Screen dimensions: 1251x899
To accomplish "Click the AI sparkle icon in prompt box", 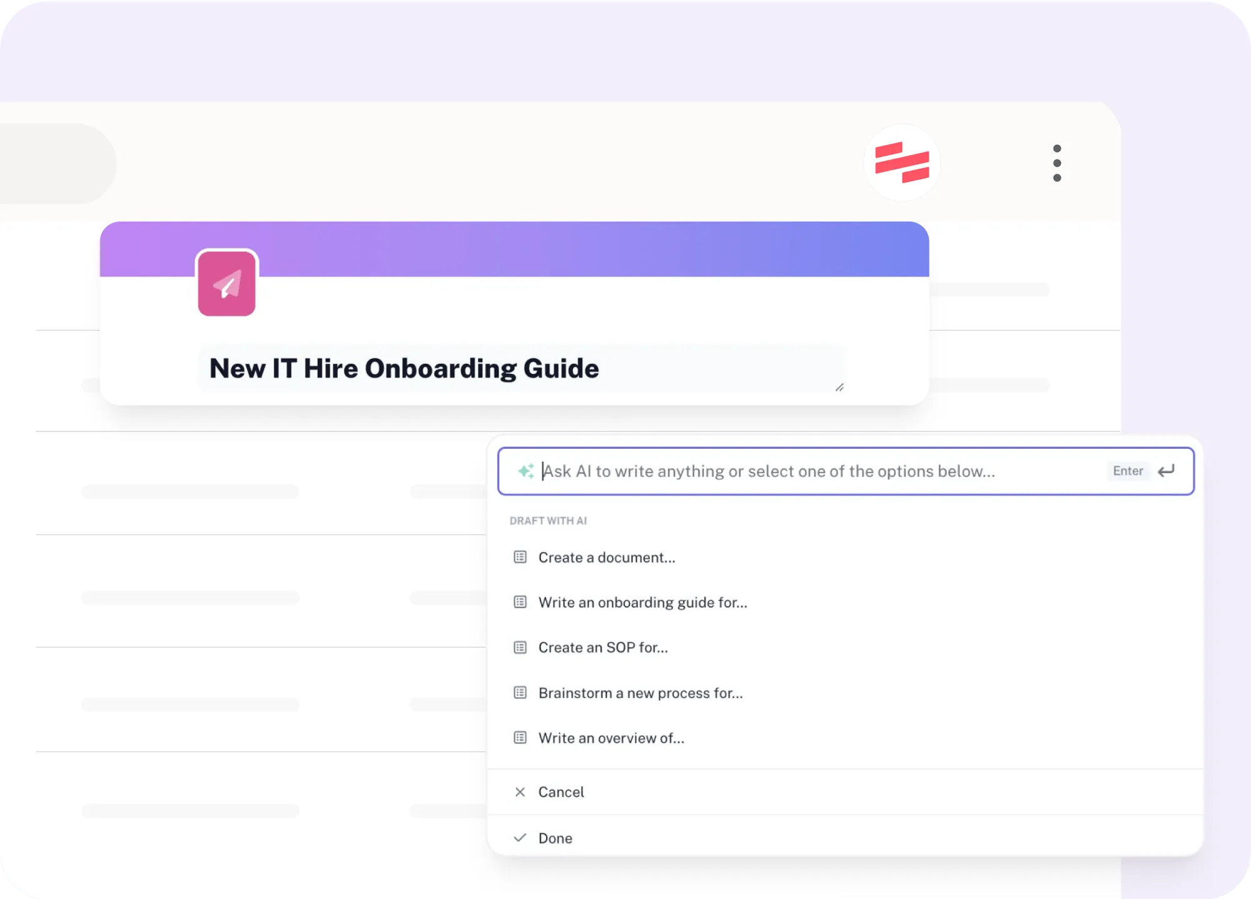I will (x=526, y=471).
